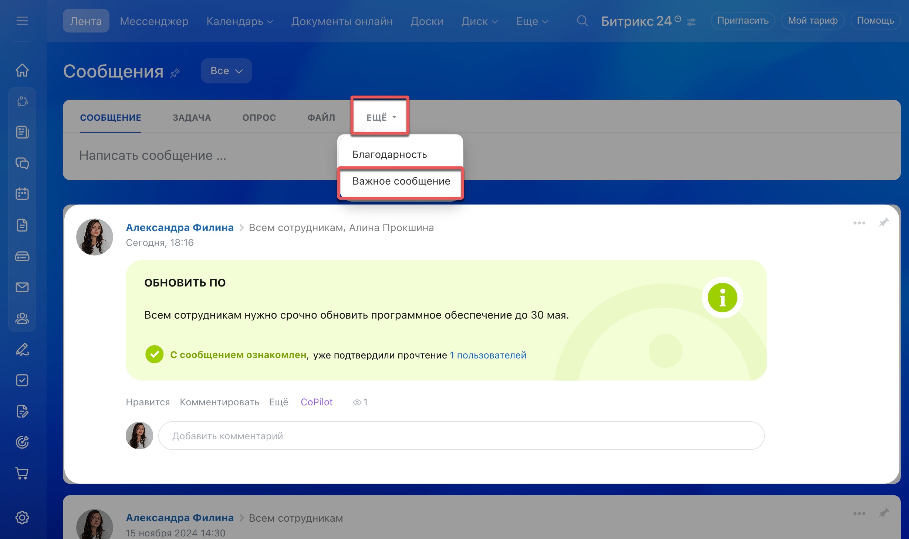
Task: Expand the Все filter dropdown
Action: [226, 71]
